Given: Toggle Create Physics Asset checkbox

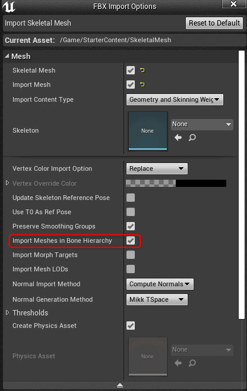Looking at the screenshot, I should (x=131, y=326).
